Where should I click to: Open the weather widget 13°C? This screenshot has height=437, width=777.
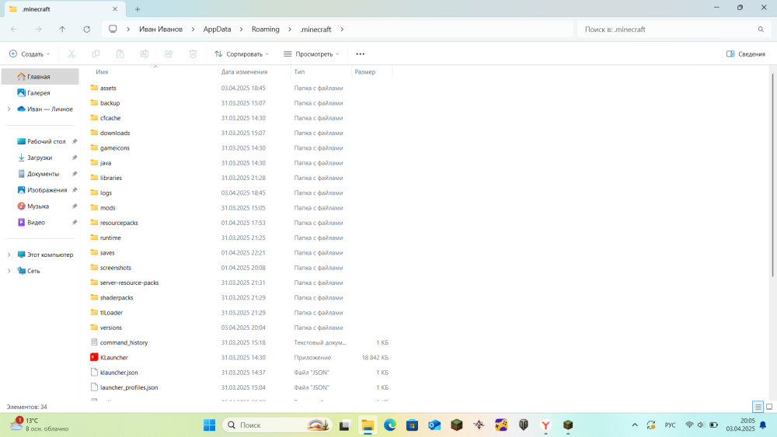(x=40, y=425)
